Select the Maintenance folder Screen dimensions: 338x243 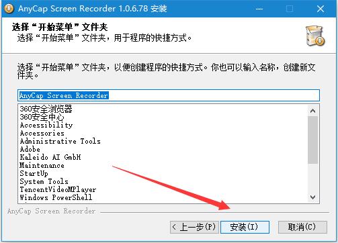click(42, 165)
